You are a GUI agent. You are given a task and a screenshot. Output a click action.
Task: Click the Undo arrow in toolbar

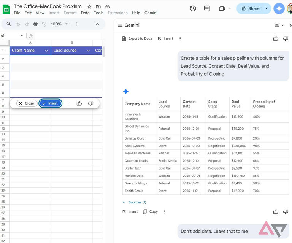coord(18,24)
